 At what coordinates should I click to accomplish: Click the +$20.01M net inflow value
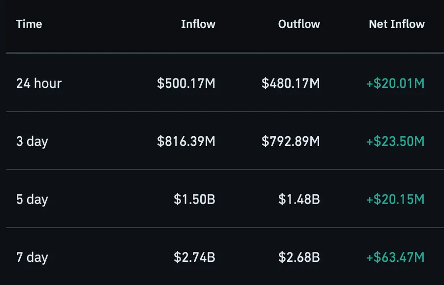tap(395, 83)
